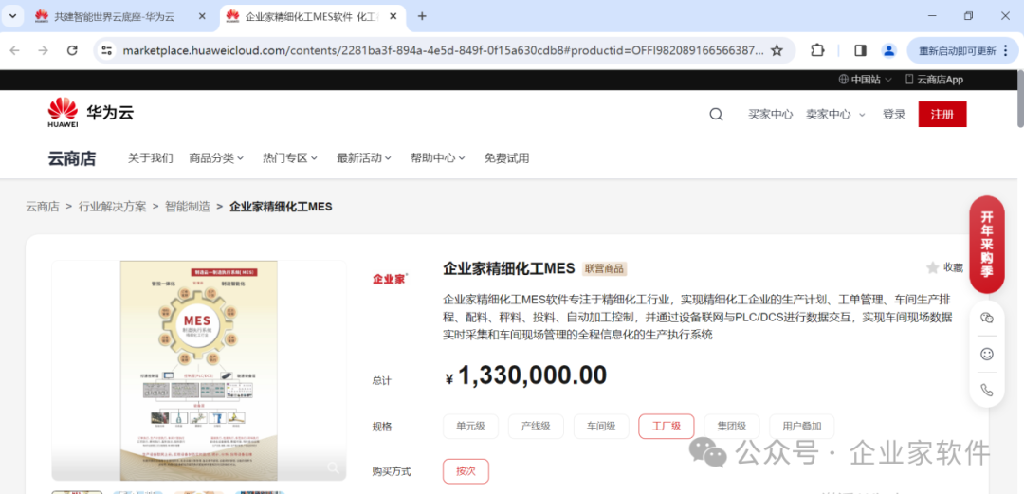Close the 共建智能世界云底座-华为云 tab
This screenshot has width=1024, height=494.
(x=203, y=16)
